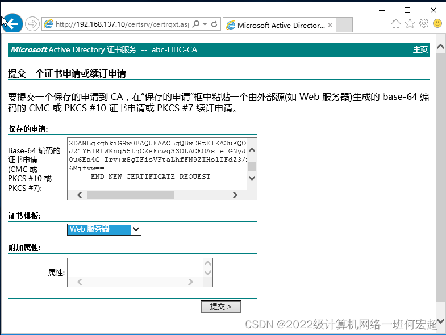Open the 证书模板 dropdown showing Web 服务器
Image resolution: width=446 pixels, height=335 pixels.
[104, 229]
